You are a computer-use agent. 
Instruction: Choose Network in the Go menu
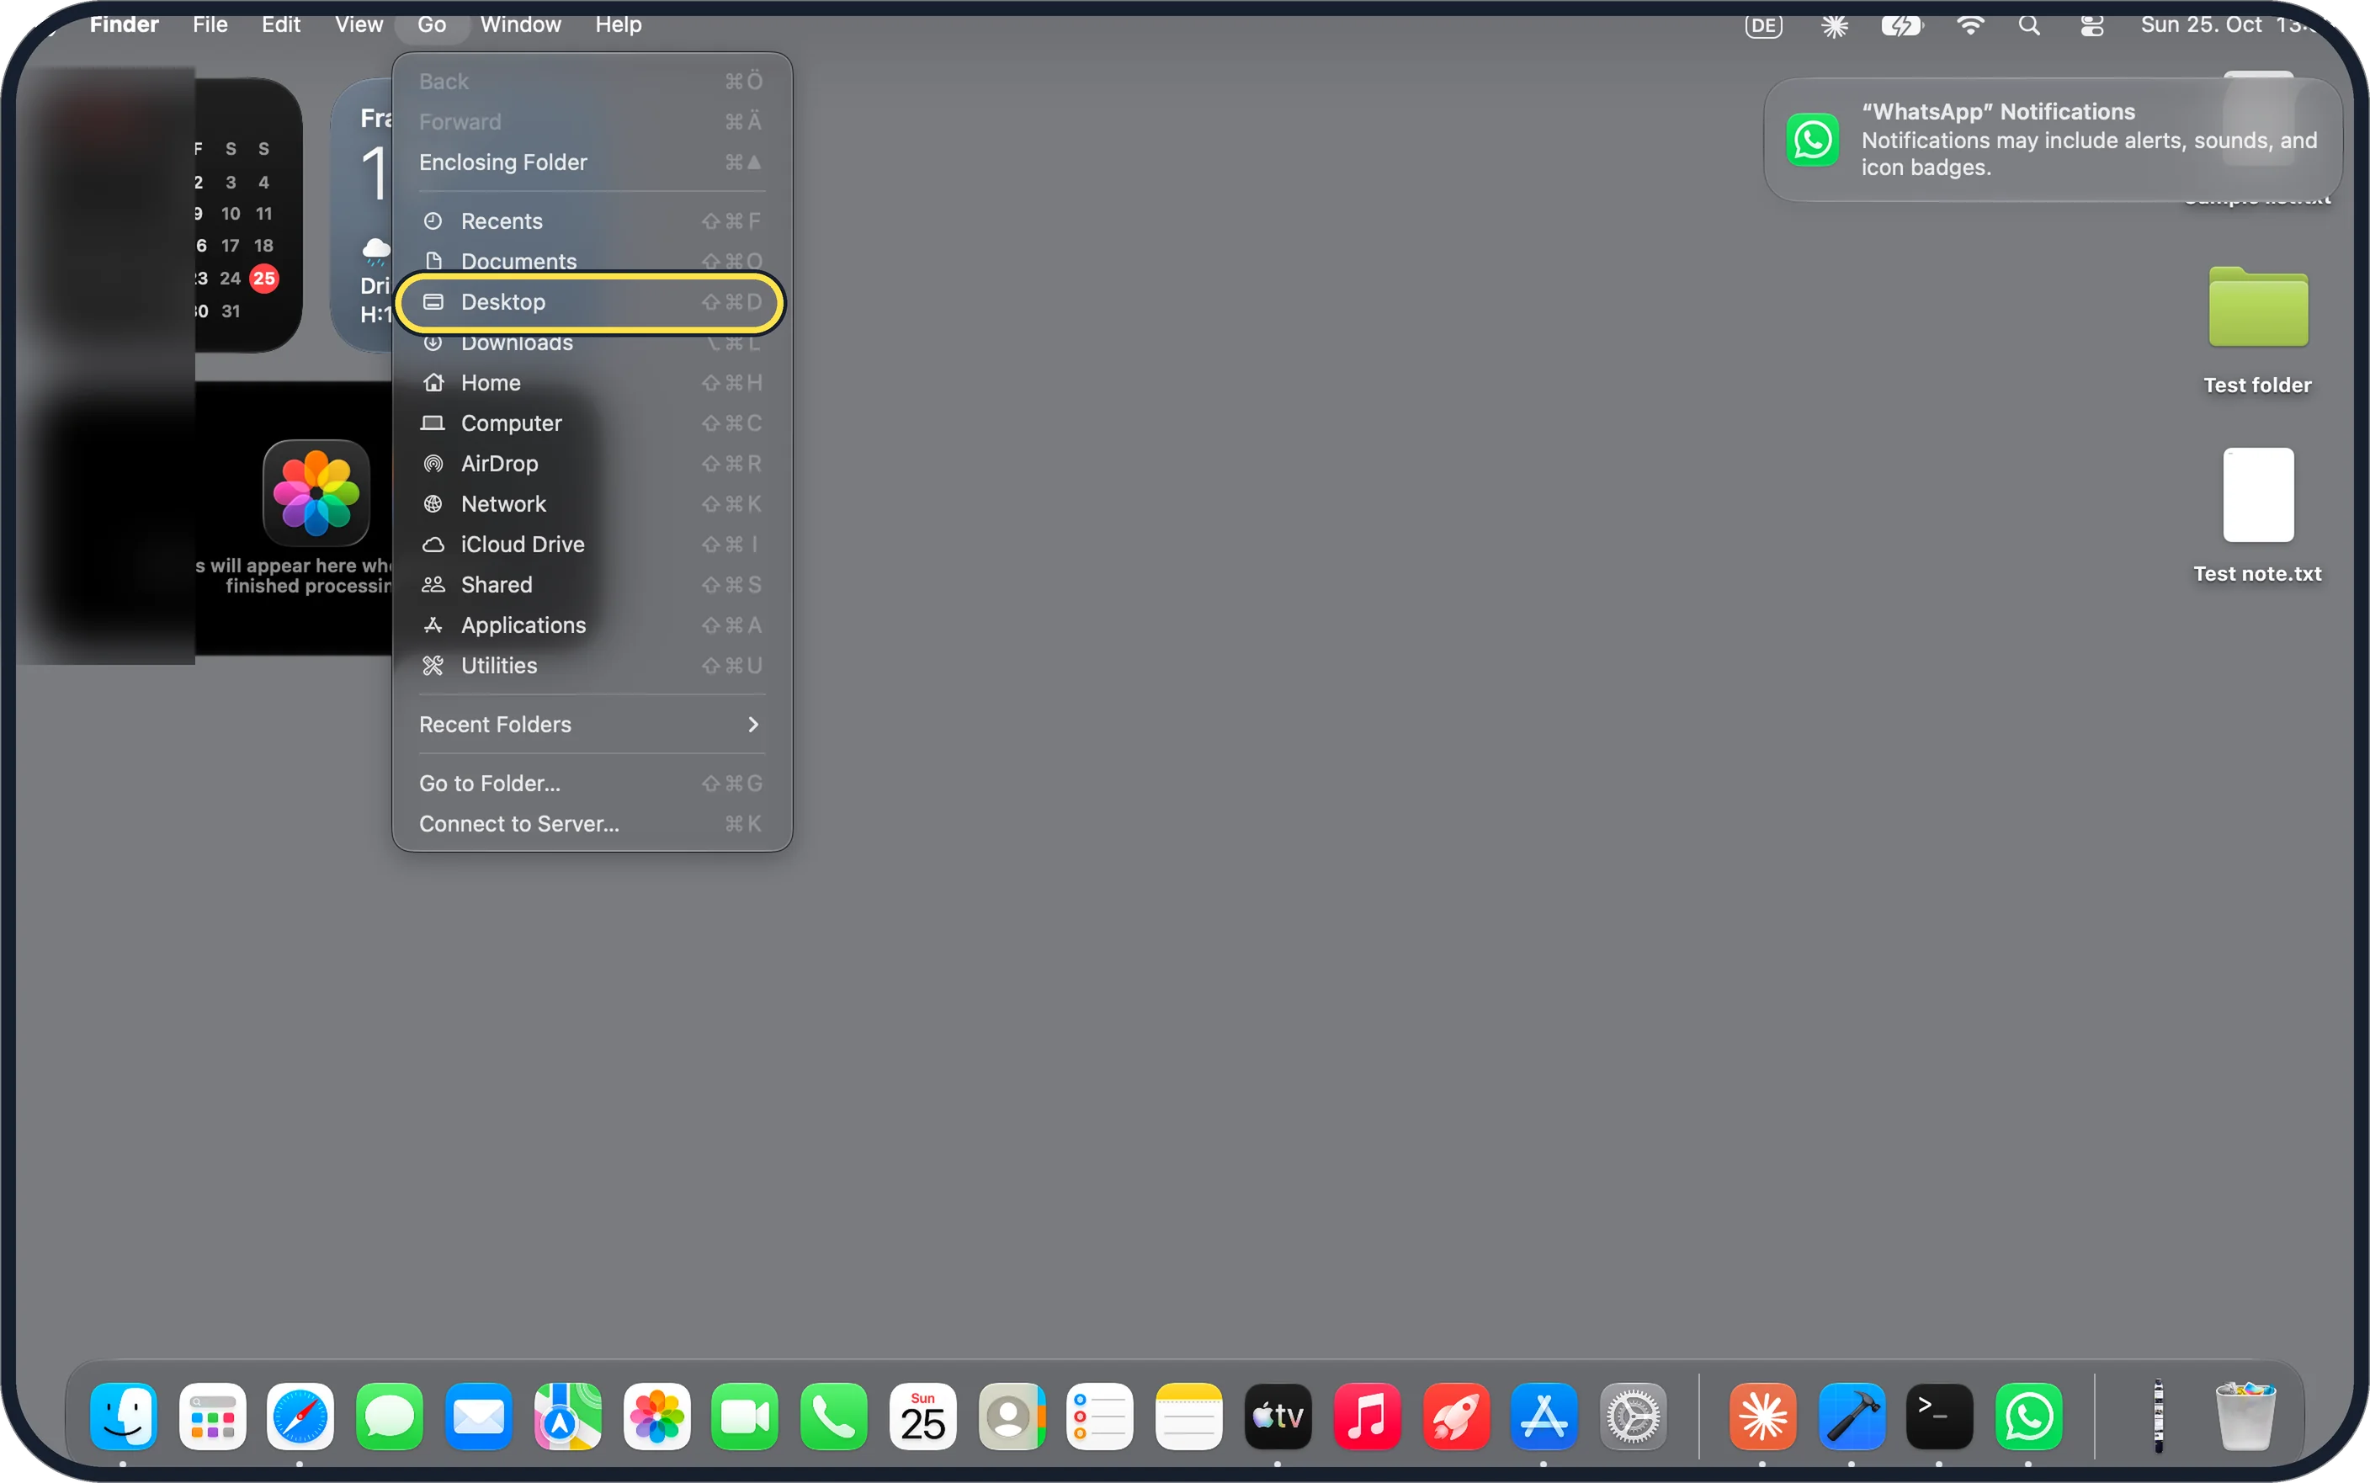(x=592, y=503)
